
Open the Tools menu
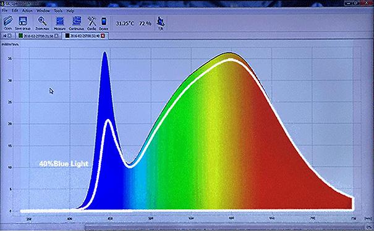point(58,11)
